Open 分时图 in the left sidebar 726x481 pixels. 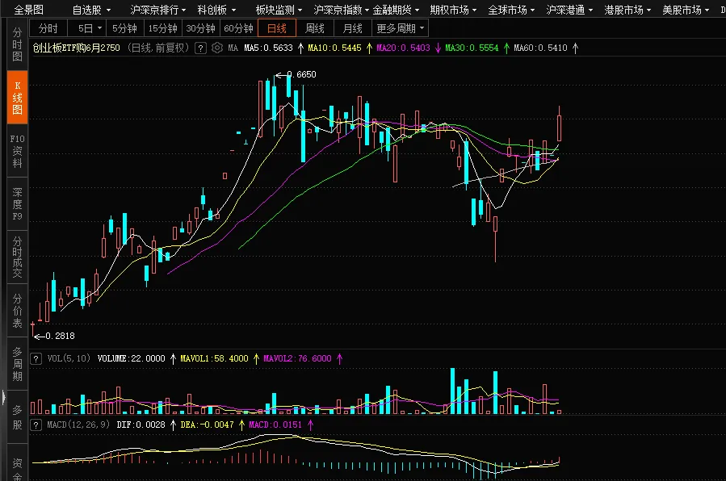click(x=17, y=44)
